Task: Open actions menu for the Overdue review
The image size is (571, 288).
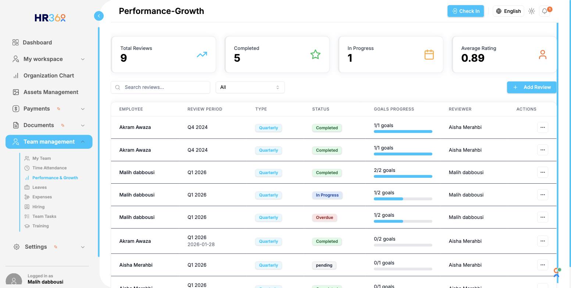Action: (543, 217)
